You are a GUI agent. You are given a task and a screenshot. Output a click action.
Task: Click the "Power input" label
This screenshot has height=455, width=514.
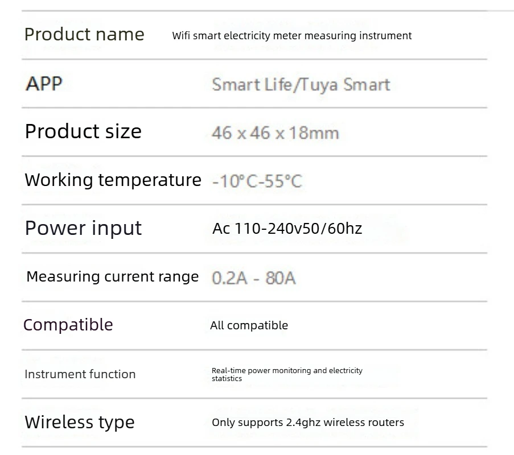tap(83, 228)
